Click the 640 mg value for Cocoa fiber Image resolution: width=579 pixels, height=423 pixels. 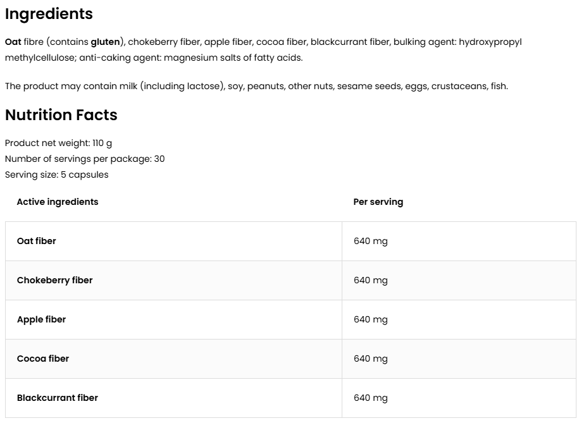[370, 359]
